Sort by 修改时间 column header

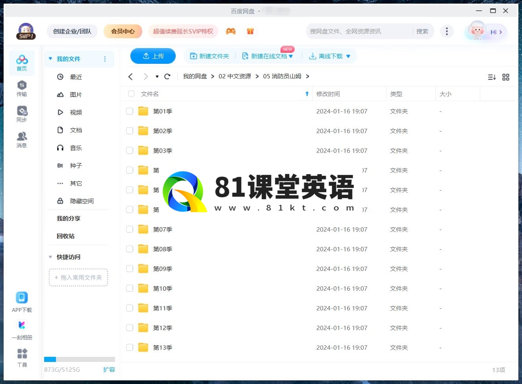(x=328, y=94)
